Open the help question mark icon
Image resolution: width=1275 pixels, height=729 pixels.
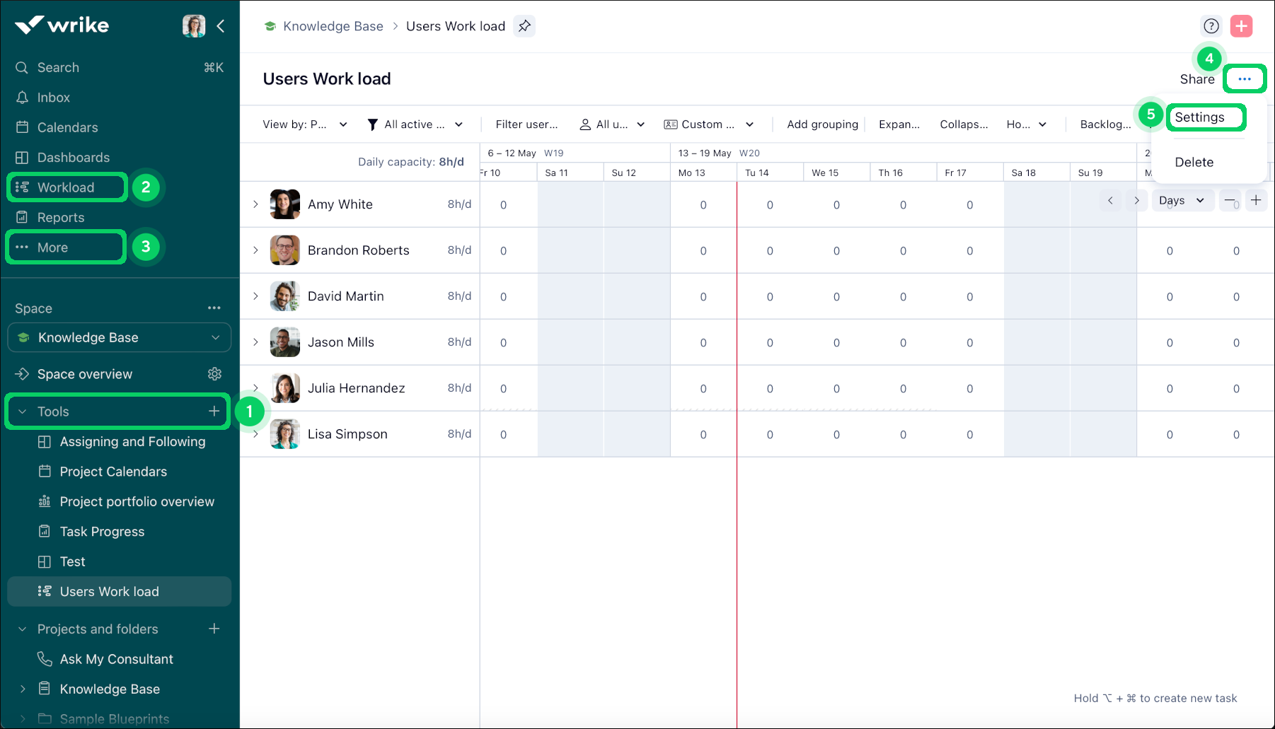click(x=1211, y=26)
